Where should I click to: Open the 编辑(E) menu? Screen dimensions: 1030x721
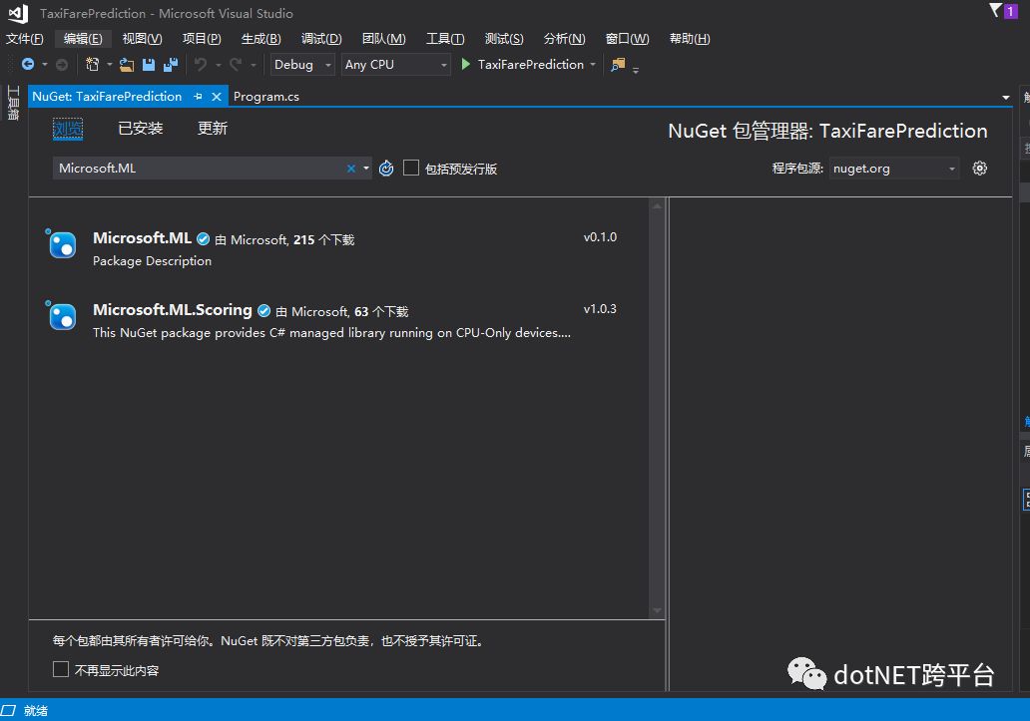tap(83, 39)
